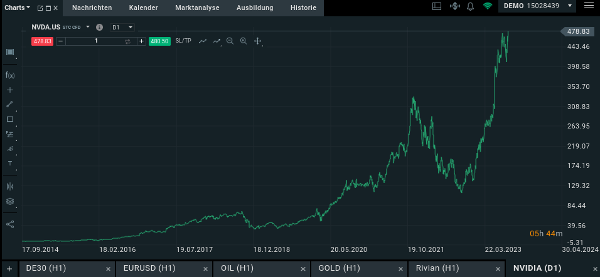Expand the DEMO 15028439 account dropdown
The image size is (600, 277).
(537, 6)
